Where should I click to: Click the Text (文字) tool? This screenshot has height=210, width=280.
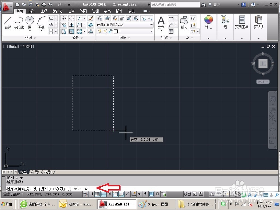[x=161, y=23]
